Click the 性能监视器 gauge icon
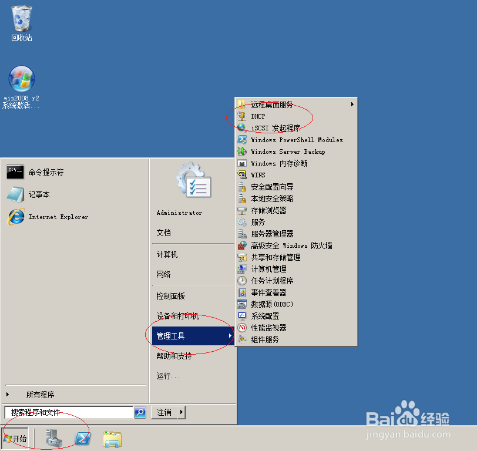The height and width of the screenshot is (451, 477). [242, 328]
